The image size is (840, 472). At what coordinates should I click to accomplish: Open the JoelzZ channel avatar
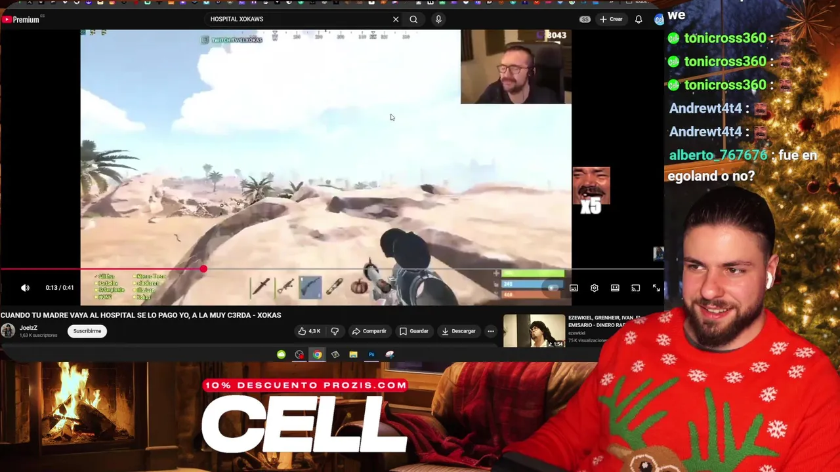pyautogui.click(x=8, y=330)
